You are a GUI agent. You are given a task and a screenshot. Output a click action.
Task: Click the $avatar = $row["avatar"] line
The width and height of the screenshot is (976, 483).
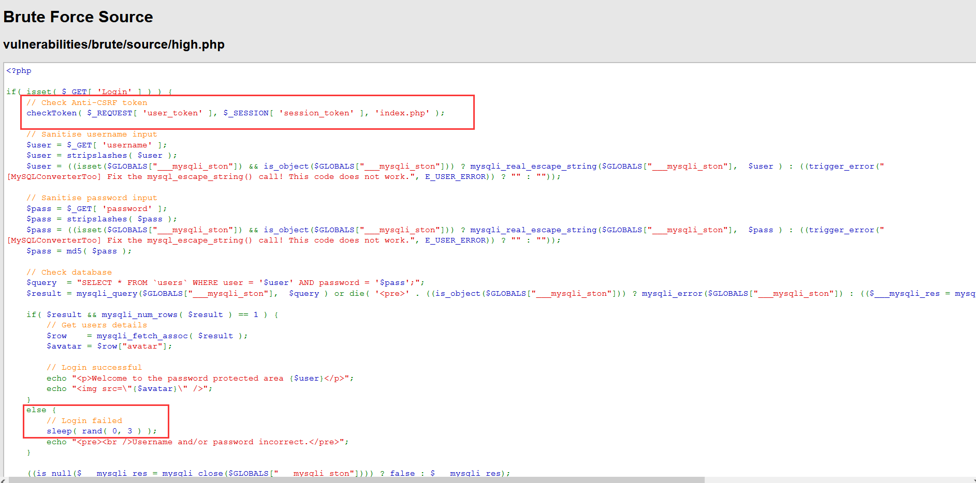coord(109,346)
